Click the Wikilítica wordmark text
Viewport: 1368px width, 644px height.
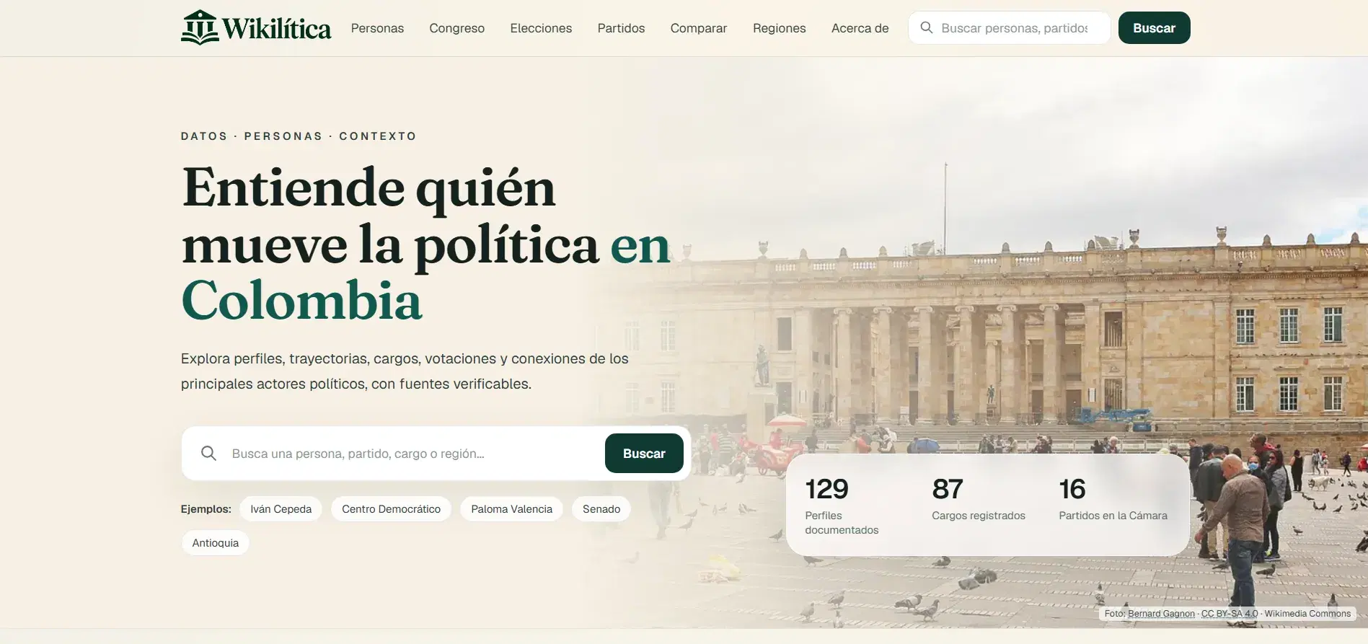point(277,29)
